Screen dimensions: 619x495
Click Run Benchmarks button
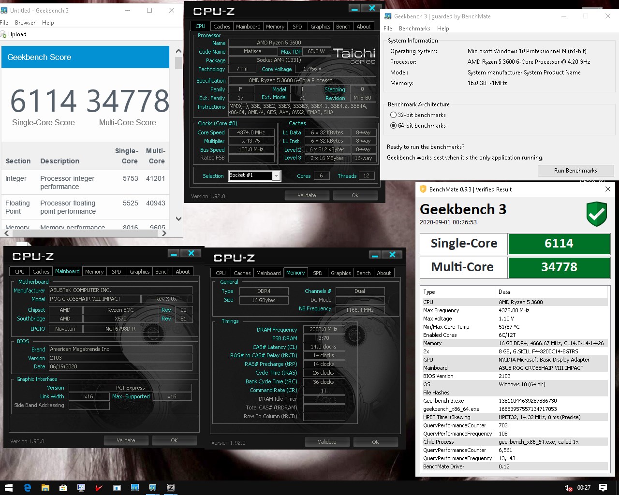(x=575, y=171)
